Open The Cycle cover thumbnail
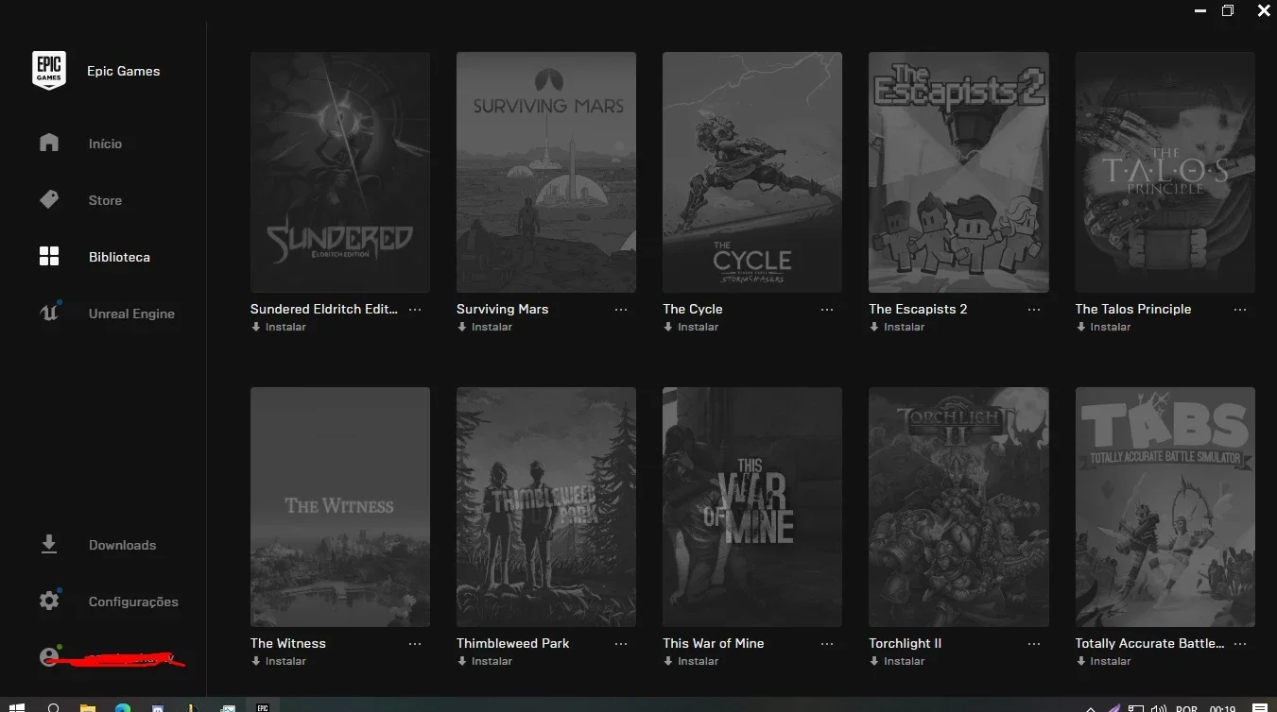 click(752, 172)
